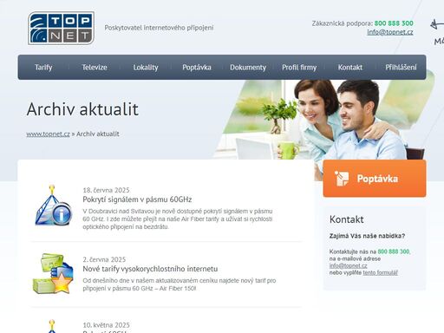Click the Air Fiber 150 news paragraph
The height and width of the screenshot is (333, 444).
[180, 284]
